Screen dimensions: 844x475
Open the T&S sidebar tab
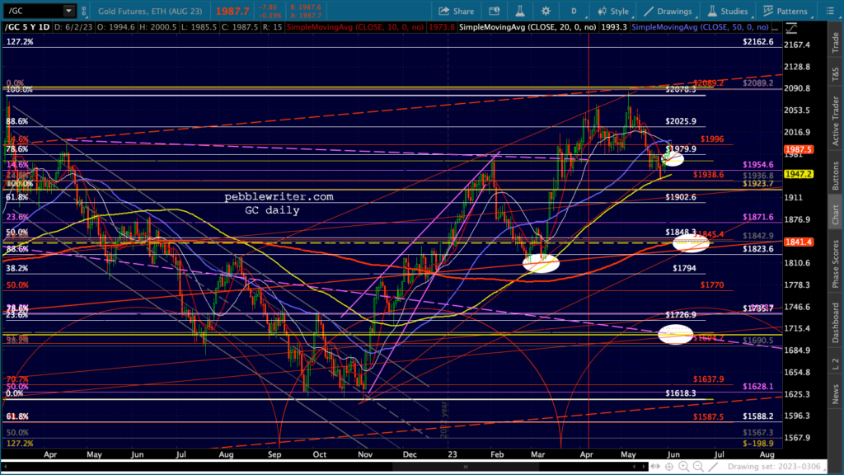coord(836,74)
